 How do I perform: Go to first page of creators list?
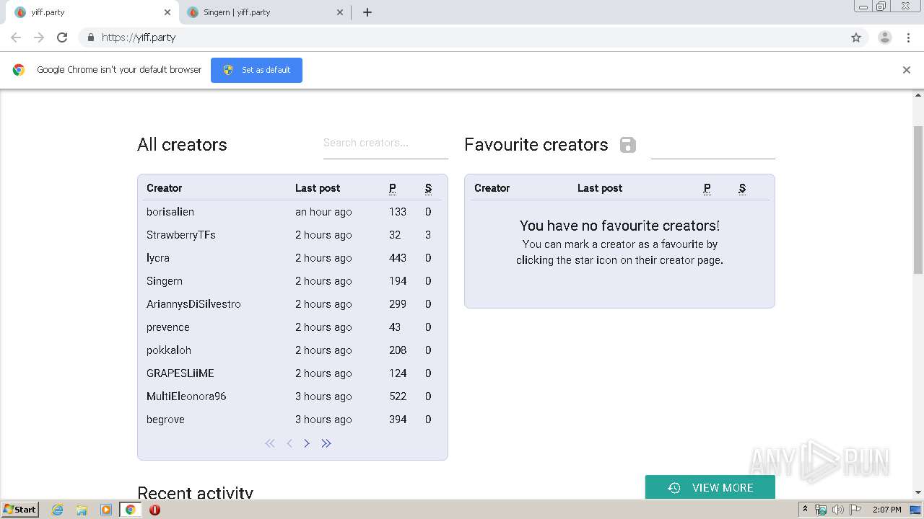coord(270,443)
